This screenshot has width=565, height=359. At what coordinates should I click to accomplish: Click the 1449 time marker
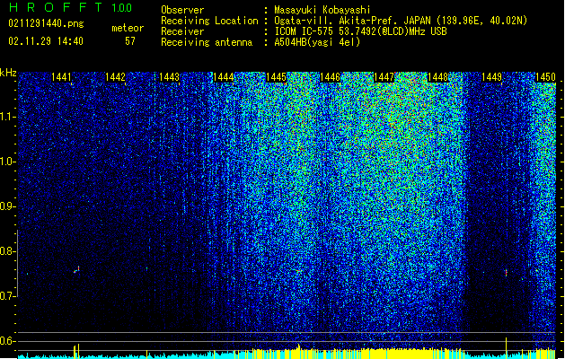pyautogui.click(x=491, y=77)
